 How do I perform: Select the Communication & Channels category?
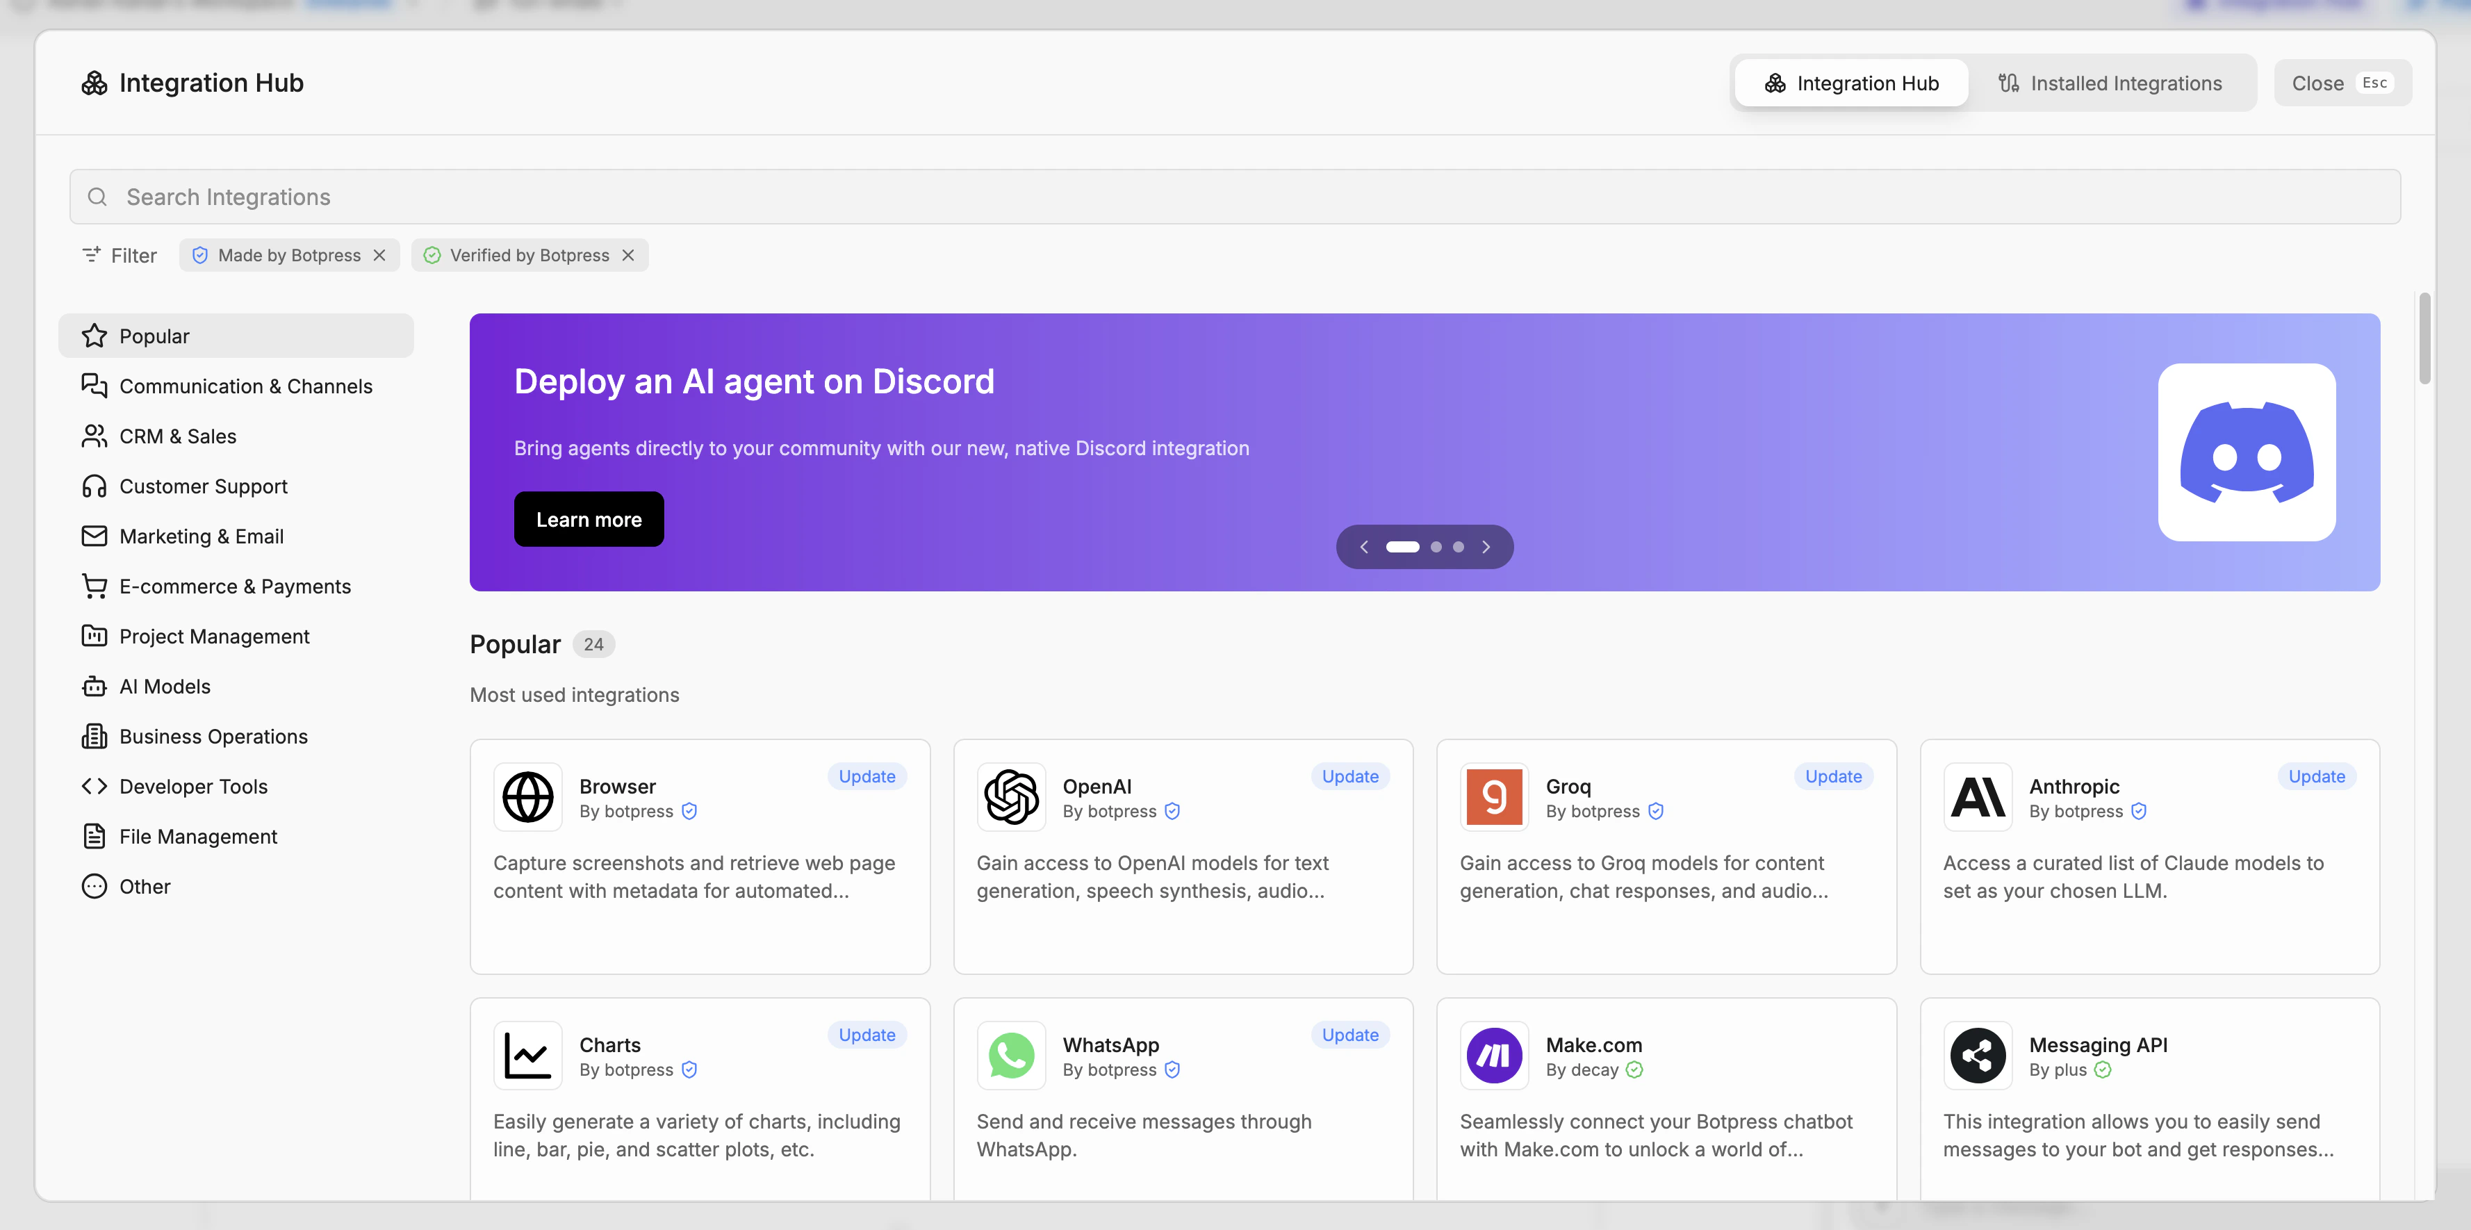(245, 386)
